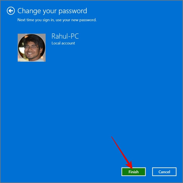Image resolution: width=183 pixels, height=183 pixels.
Task: Click the green Finish button
Action: click(x=134, y=172)
